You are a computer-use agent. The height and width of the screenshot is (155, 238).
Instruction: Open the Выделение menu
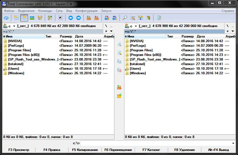[x=26, y=11]
